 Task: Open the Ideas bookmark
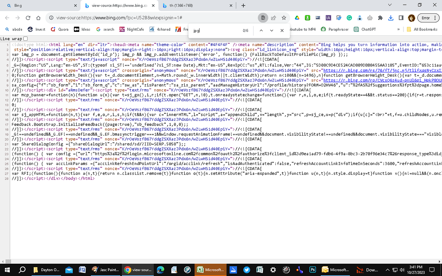82,29
